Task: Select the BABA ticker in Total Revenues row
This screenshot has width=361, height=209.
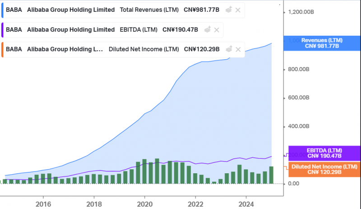Action: [14, 10]
